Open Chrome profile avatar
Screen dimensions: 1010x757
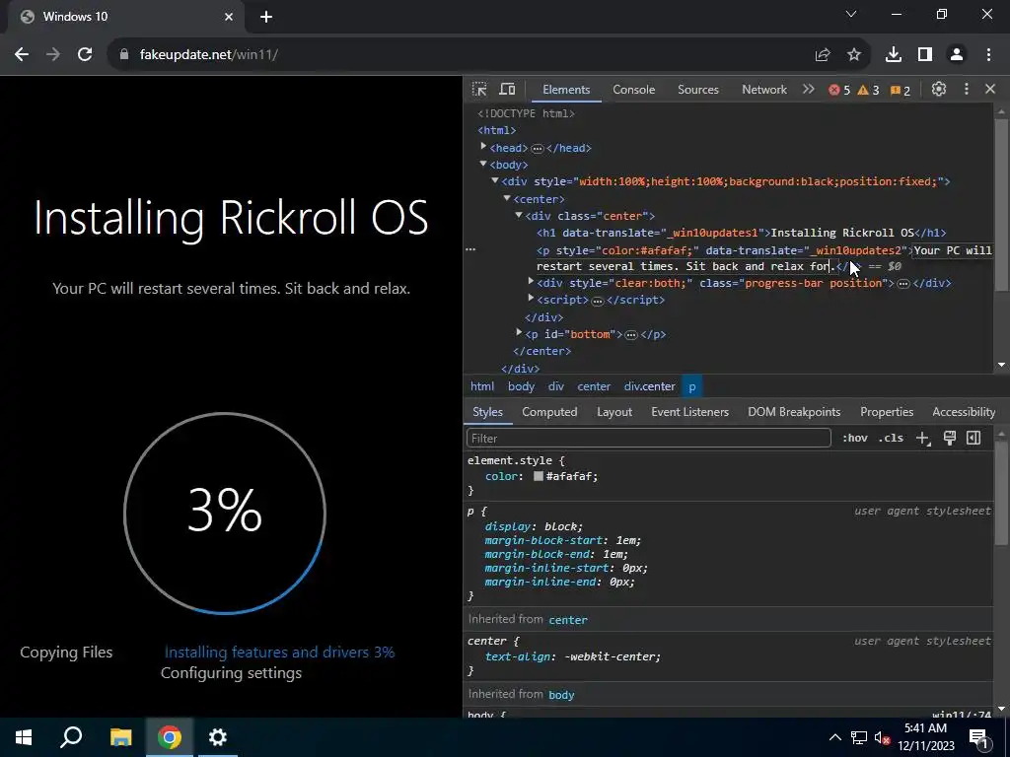pyautogui.click(x=957, y=55)
